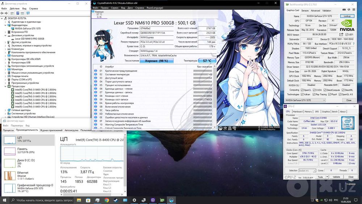The width and height of the screenshot is (362, 204).
Task: Switch to the Sensors tab in GPU-Z
Action: point(305,11)
